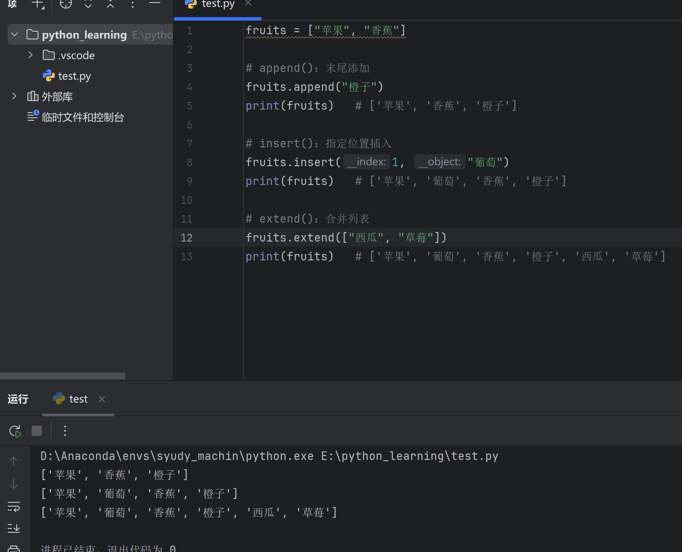Close the 'test' run tab
Viewport: 682px width, 552px height.
102,399
